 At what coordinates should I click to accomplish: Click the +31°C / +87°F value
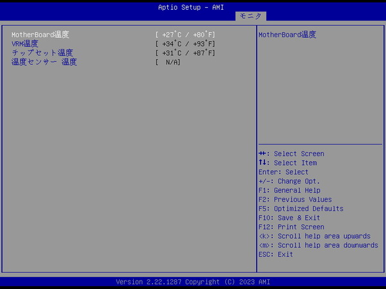click(x=185, y=53)
